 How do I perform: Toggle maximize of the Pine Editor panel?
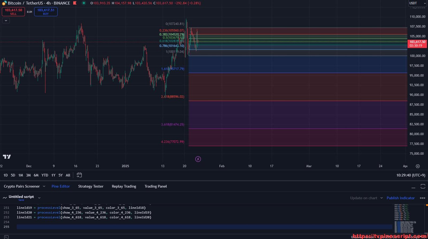point(423,186)
